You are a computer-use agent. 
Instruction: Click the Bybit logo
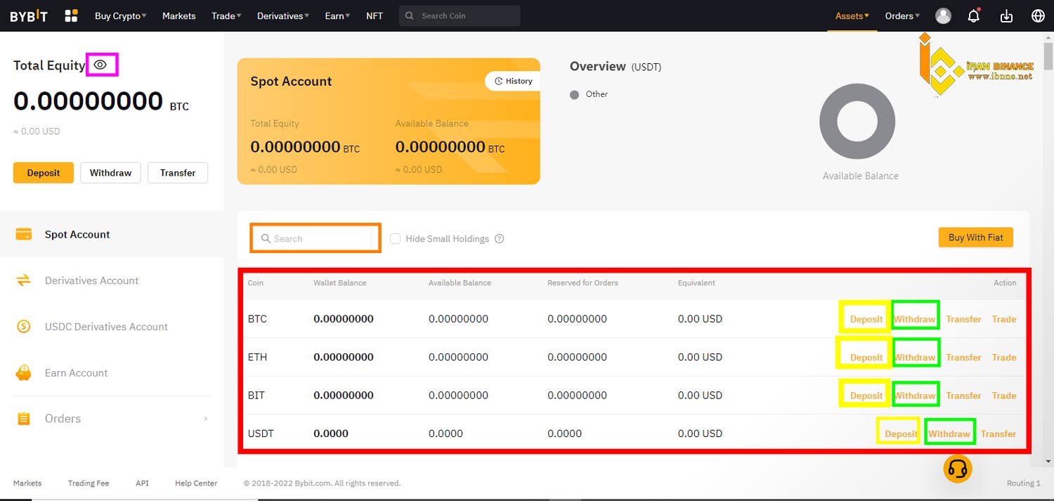pos(29,15)
